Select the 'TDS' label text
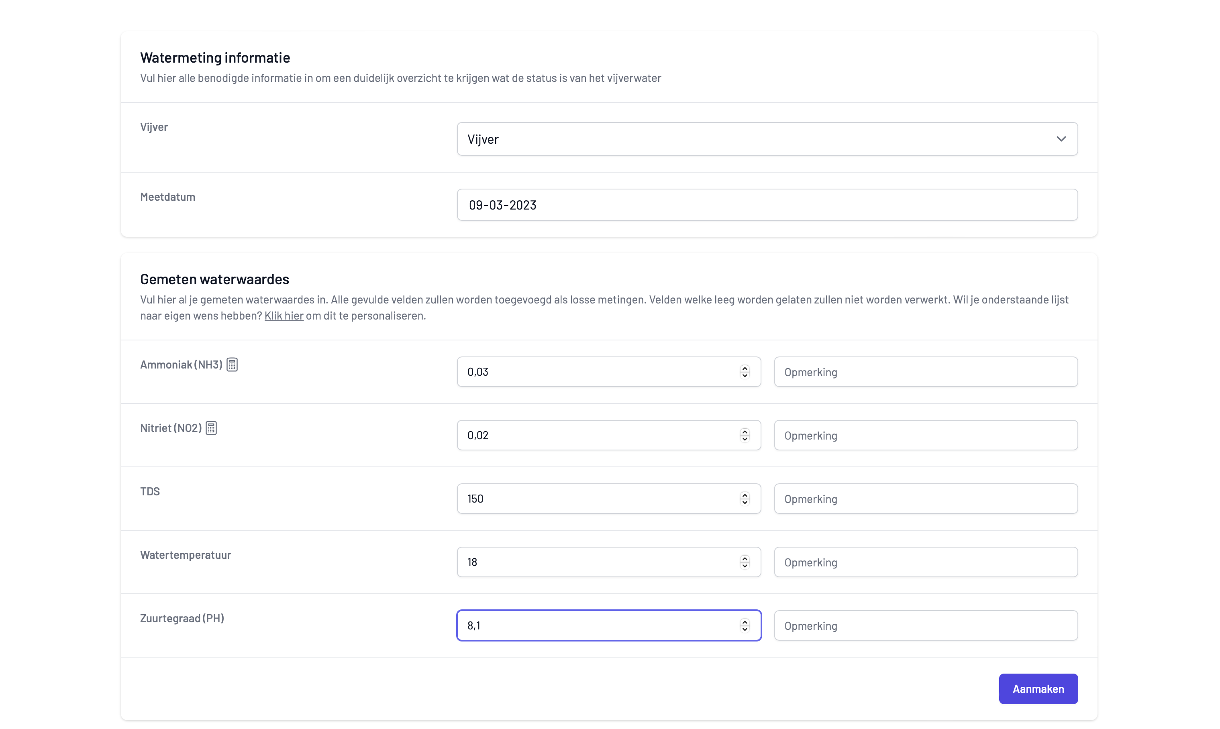Screen dimensions: 1220x729 [150, 491]
